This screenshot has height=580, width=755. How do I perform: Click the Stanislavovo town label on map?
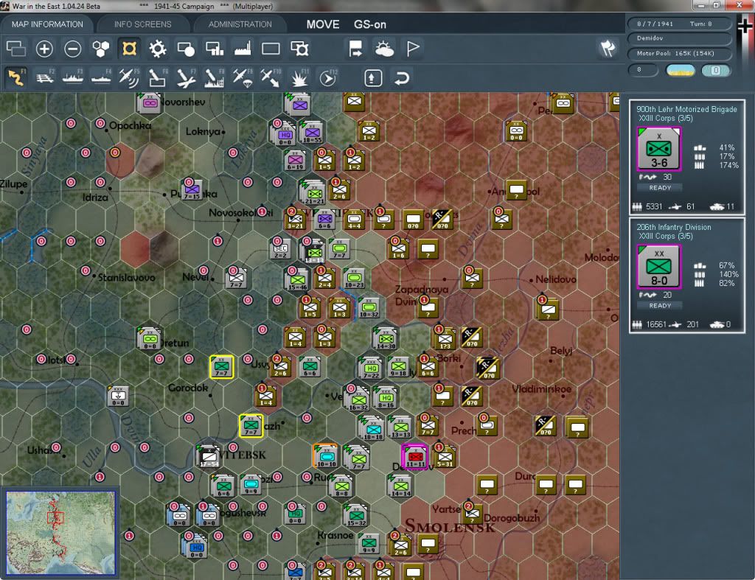tap(126, 278)
